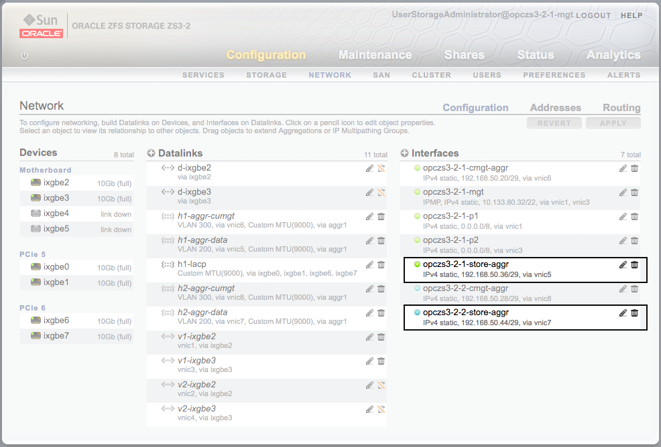Edit the opczs3-2-1-mgt interface

tap(623, 192)
